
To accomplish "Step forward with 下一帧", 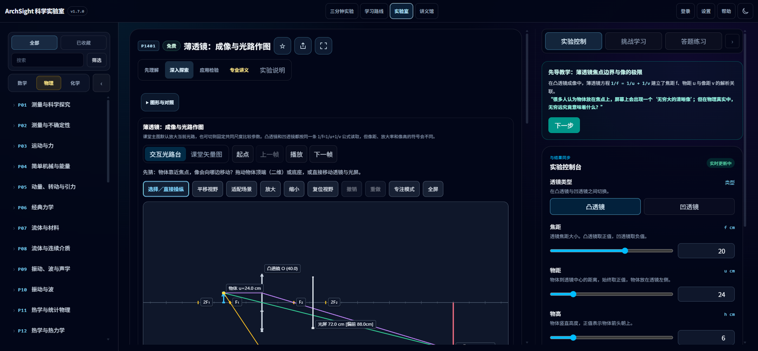I will [x=324, y=154].
